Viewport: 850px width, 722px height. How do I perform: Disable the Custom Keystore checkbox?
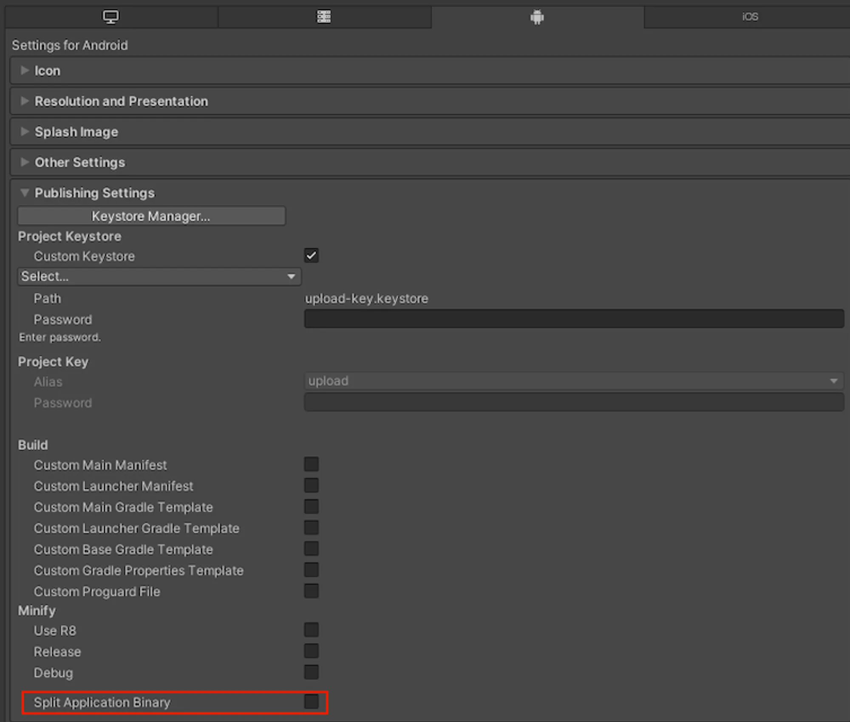click(311, 256)
